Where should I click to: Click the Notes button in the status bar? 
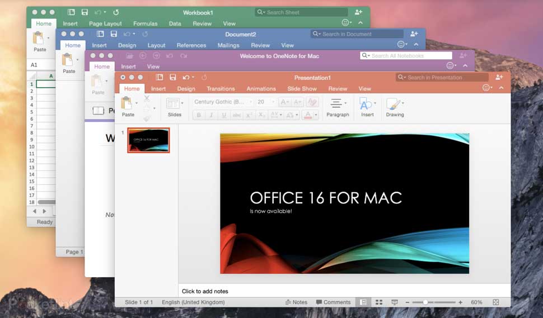tap(296, 302)
